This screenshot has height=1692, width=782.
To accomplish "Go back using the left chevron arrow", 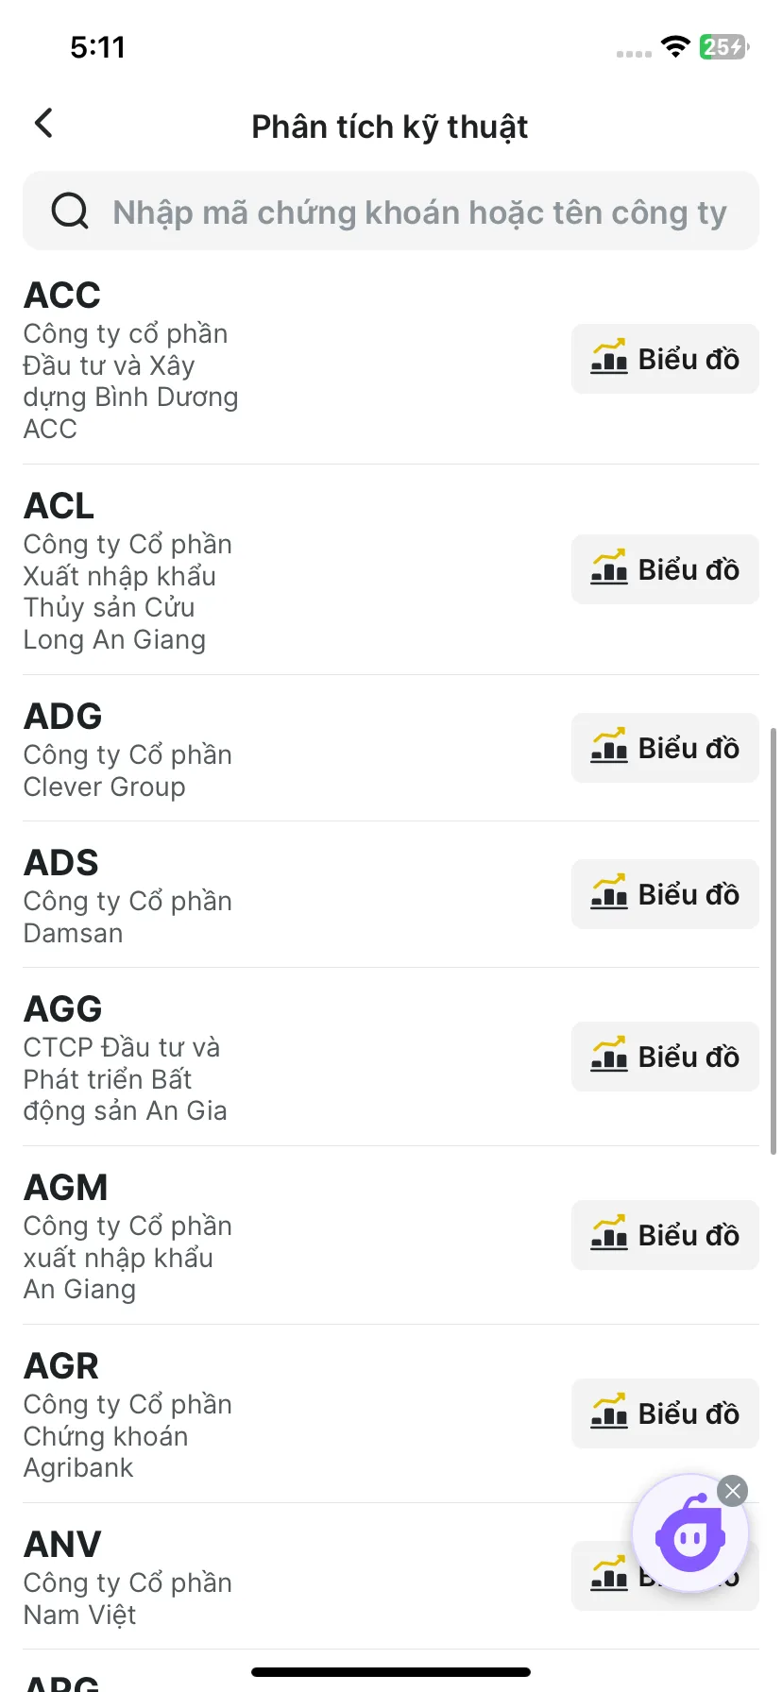I will click(x=43, y=123).
